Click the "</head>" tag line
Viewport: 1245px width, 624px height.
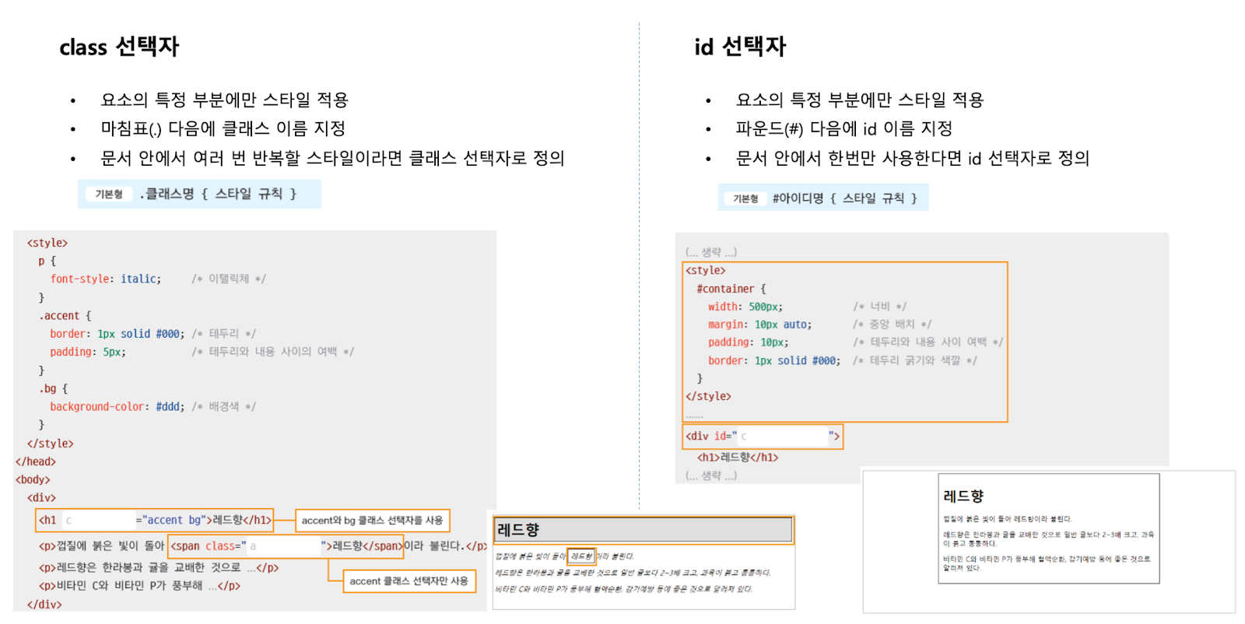pyautogui.click(x=36, y=461)
